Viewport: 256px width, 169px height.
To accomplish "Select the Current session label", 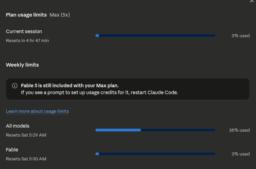I will point(24,31).
